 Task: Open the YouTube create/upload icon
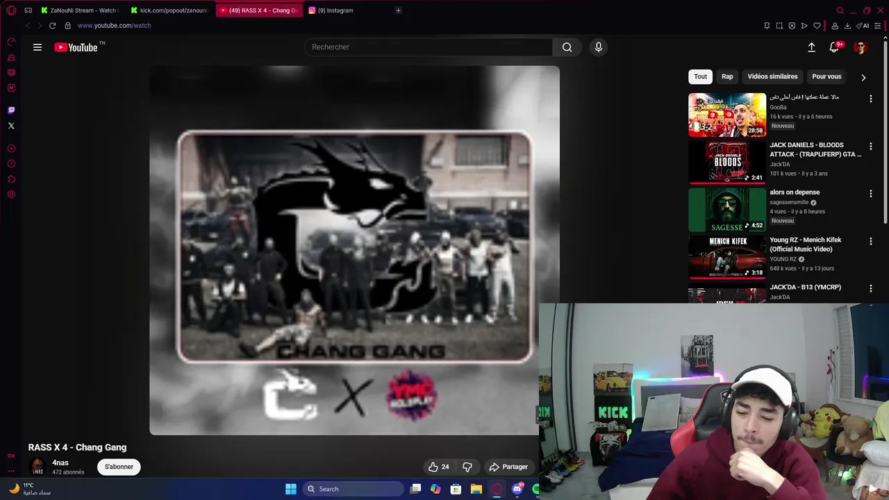[811, 47]
